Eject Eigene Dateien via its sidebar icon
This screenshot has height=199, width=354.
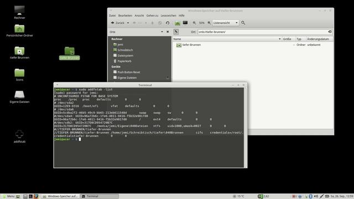[168, 77]
